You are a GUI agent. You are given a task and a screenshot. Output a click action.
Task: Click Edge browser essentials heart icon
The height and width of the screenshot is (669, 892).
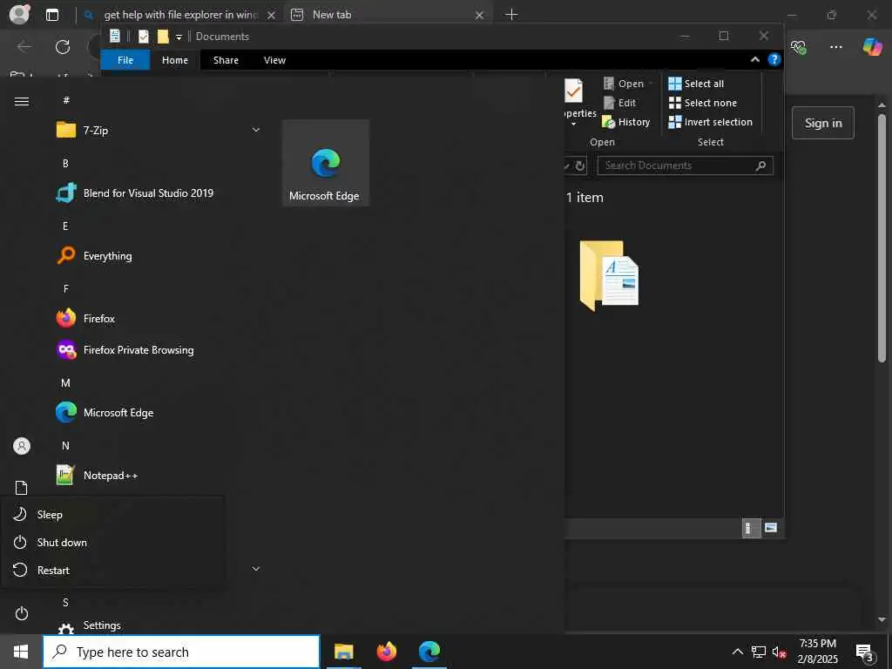pos(798,47)
